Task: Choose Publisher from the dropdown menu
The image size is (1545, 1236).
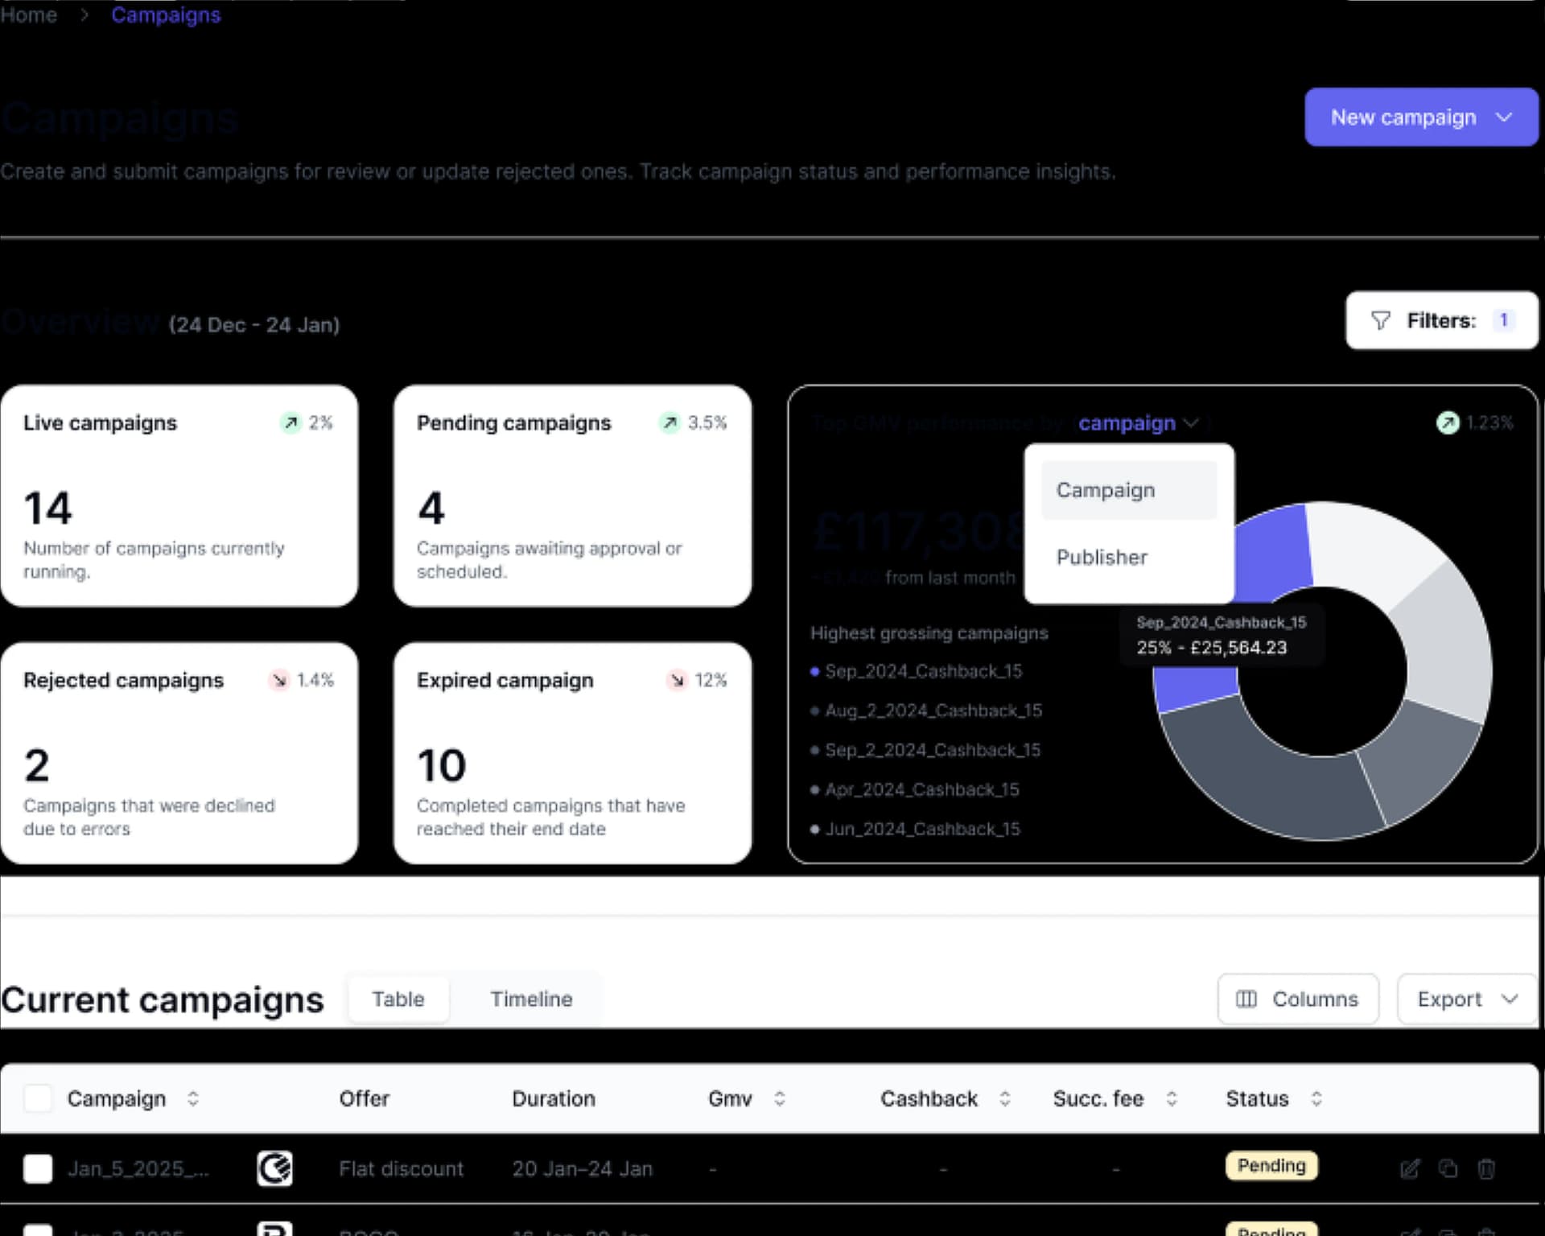Action: coord(1102,557)
